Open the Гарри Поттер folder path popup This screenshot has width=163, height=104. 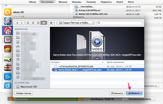point(76,23)
